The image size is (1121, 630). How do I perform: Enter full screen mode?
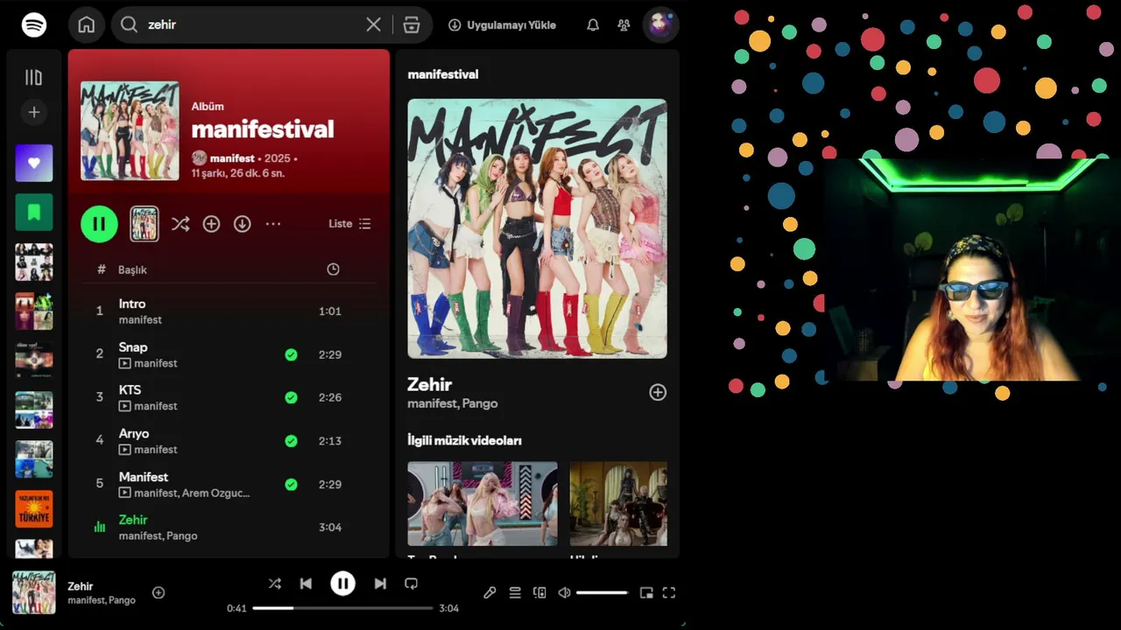tap(669, 592)
